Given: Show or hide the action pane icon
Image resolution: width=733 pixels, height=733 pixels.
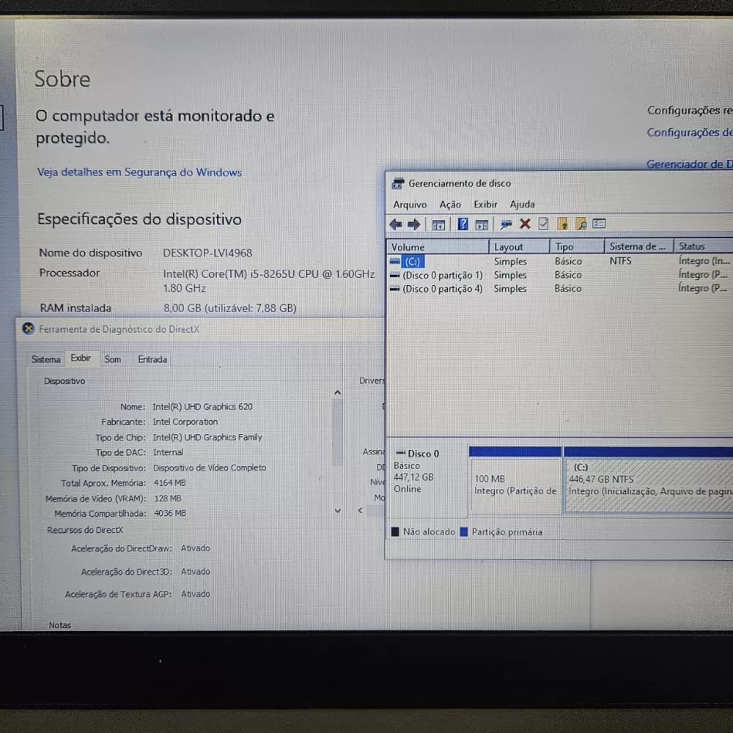Looking at the screenshot, I should [x=482, y=225].
